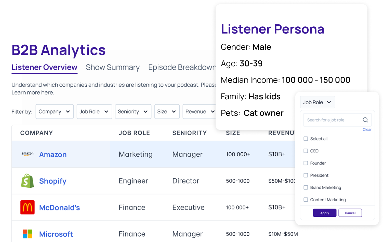Image resolution: width=384 pixels, height=242 pixels.
Task: Click the magnifier icon in job role search
Action: 365,120
